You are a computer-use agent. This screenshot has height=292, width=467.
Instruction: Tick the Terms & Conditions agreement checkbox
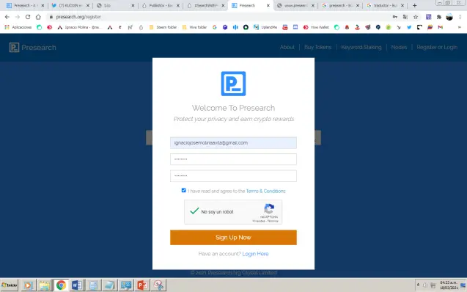point(183,191)
